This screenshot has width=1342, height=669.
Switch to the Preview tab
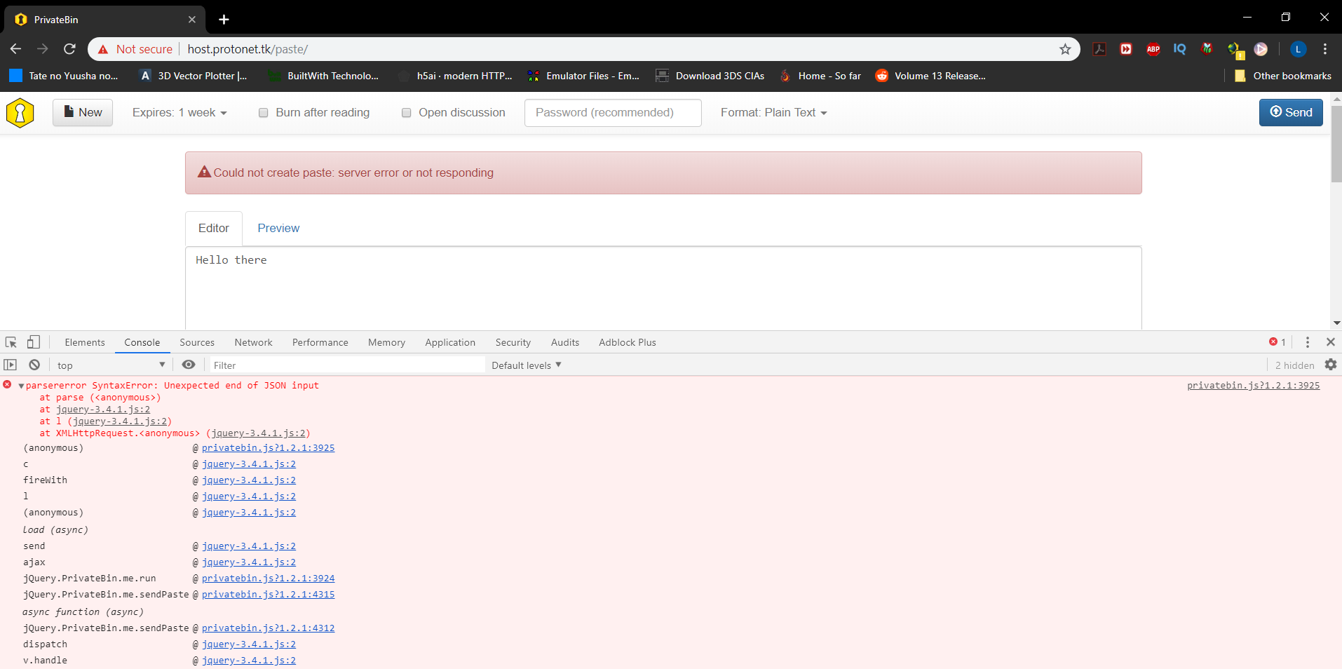click(x=278, y=228)
